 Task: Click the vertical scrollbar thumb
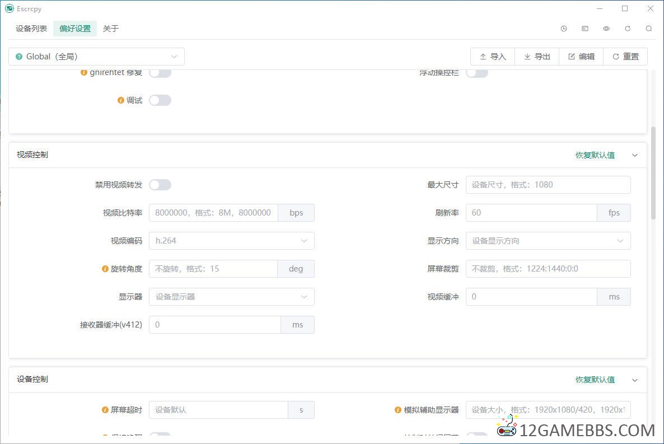click(653, 172)
